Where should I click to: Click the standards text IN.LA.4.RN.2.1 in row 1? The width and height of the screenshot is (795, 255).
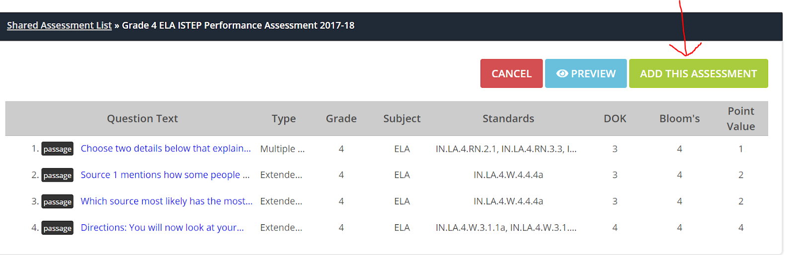[x=466, y=149]
